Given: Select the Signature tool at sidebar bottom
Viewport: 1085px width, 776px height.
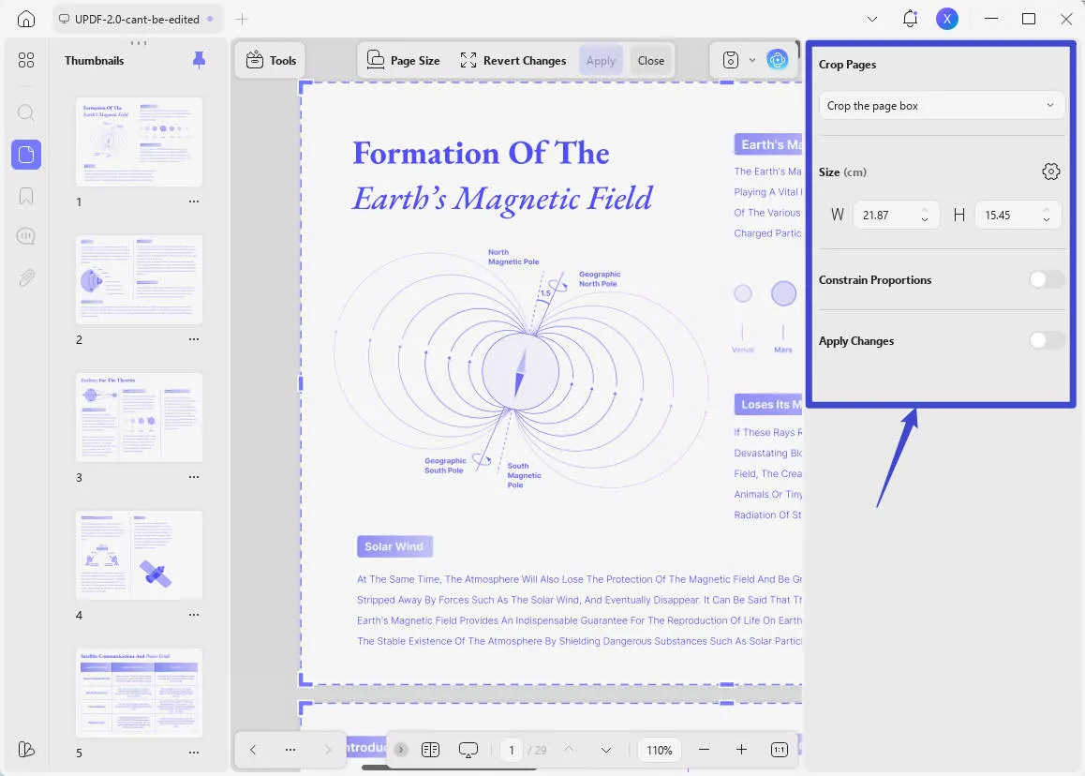Looking at the screenshot, I should (x=25, y=750).
